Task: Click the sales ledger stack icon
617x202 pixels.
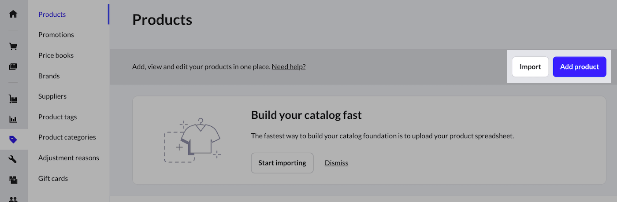Action: pos(13,67)
